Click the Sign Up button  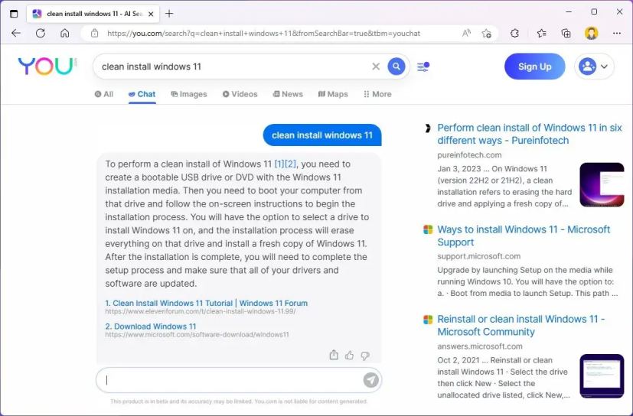[534, 67]
